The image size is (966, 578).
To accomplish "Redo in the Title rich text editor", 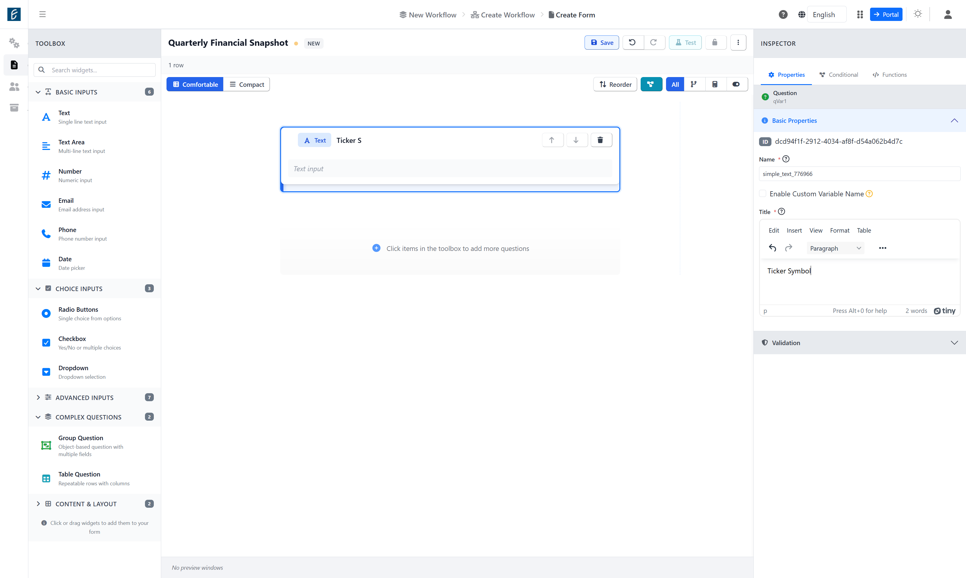I will coord(788,248).
